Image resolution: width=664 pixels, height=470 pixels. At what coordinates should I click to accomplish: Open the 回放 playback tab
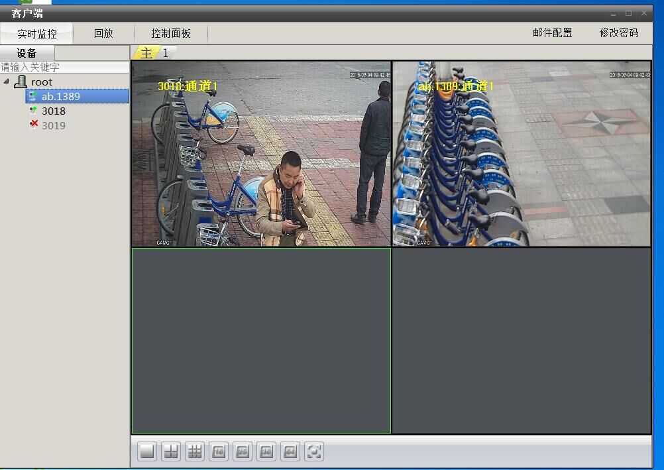pos(103,33)
